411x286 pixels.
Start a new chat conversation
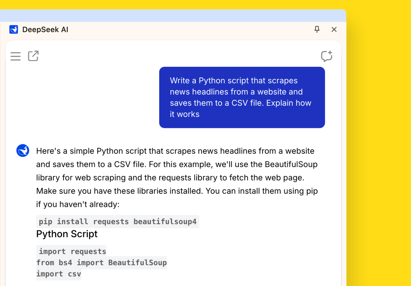point(326,56)
